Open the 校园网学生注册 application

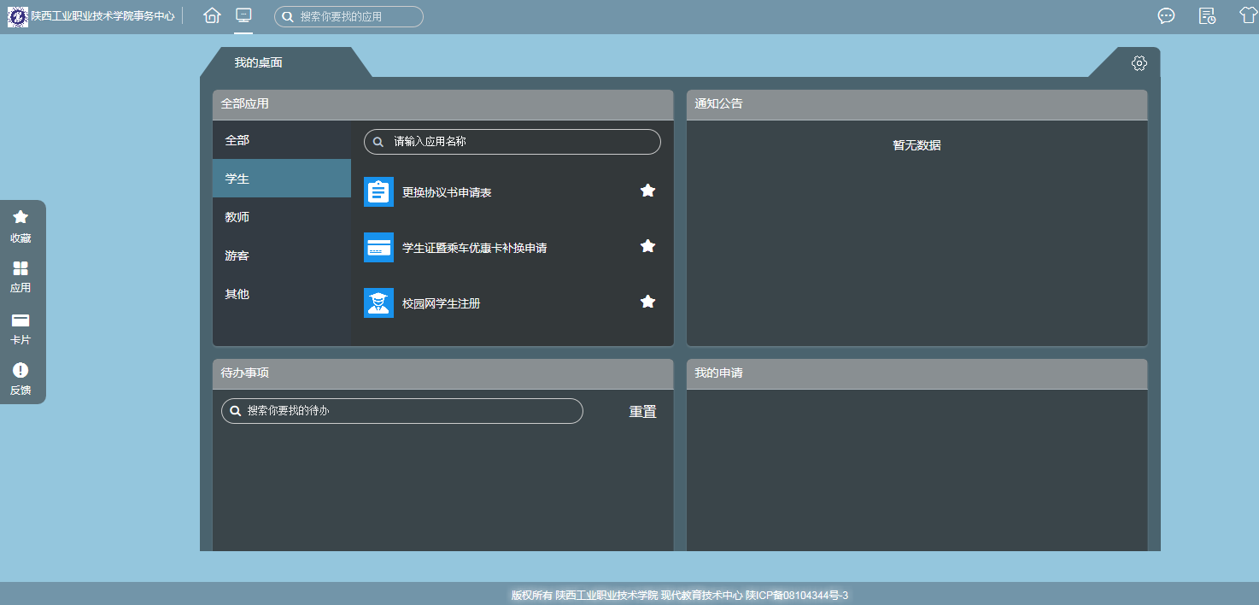coord(441,303)
